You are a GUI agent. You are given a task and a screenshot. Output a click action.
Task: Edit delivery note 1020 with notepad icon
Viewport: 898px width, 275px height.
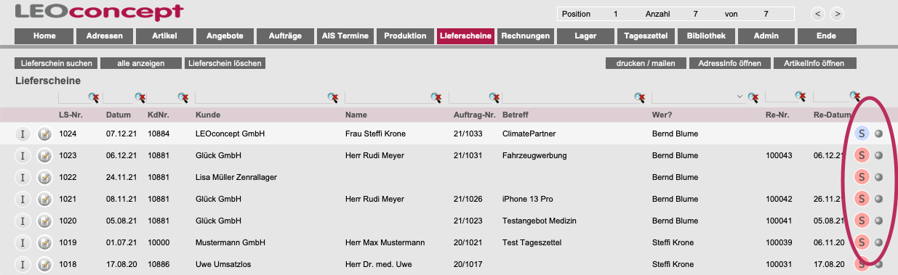click(x=45, y=221)
